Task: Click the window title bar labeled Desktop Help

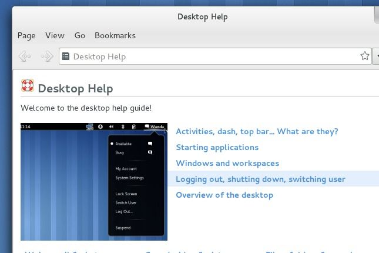Action: click(202, 16)
